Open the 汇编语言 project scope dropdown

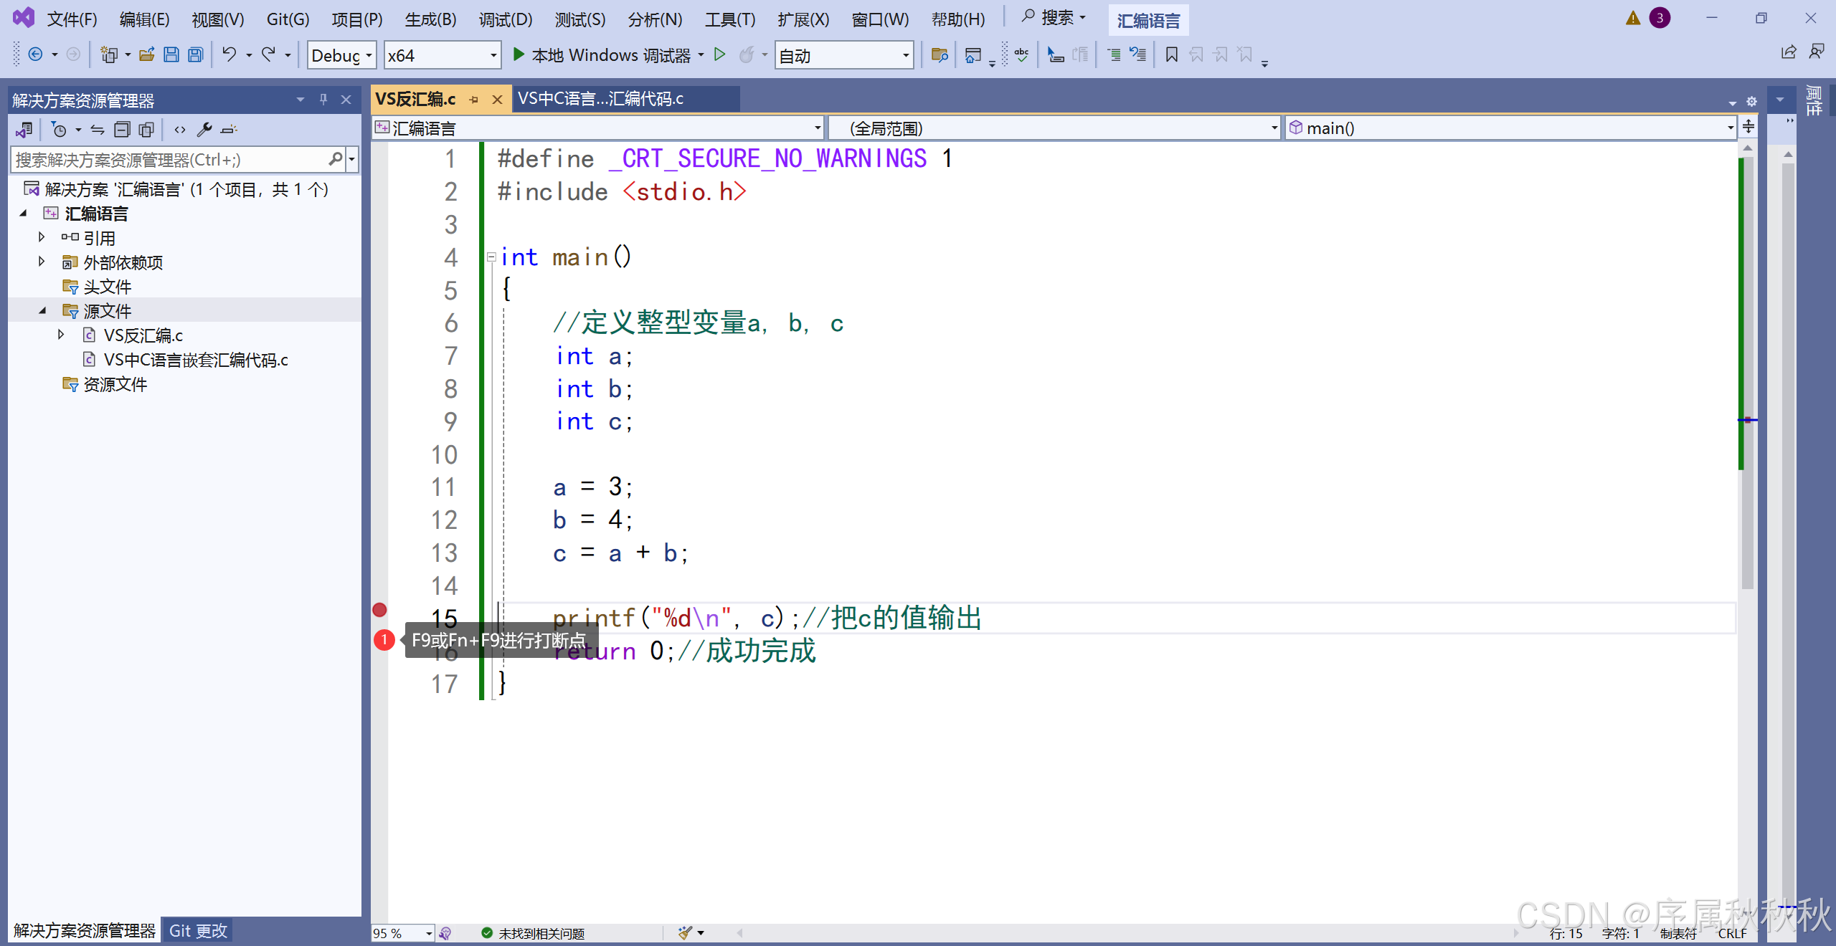tap(597, 128)
